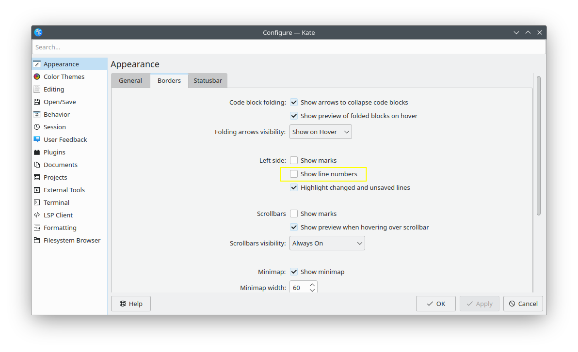Uncheck Show arrows to collapse code blocks
Screen dimensions: 578x352
[x=294, y=102]
